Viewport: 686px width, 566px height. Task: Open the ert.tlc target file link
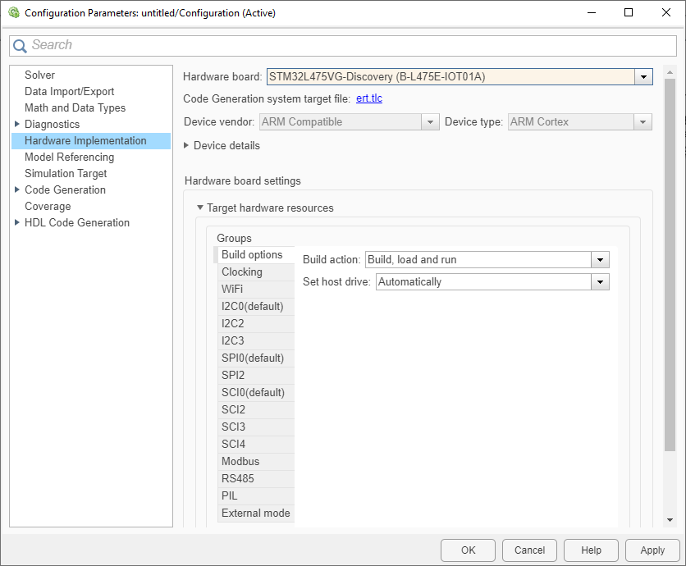(x=369, y=98)
